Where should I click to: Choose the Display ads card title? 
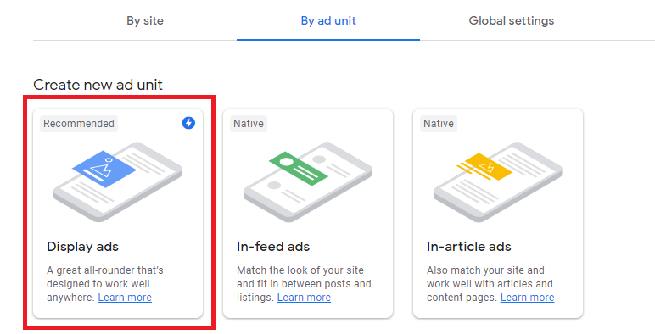[82, 247]
